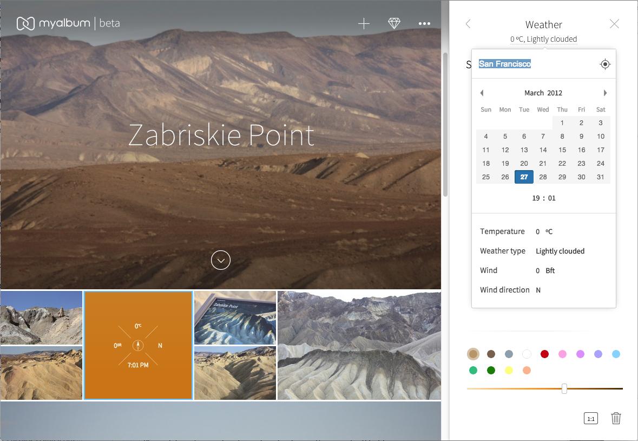This screenshot has width=638, height=441.
Task: Click the diamond premium icon
Action: coord(394,24)
